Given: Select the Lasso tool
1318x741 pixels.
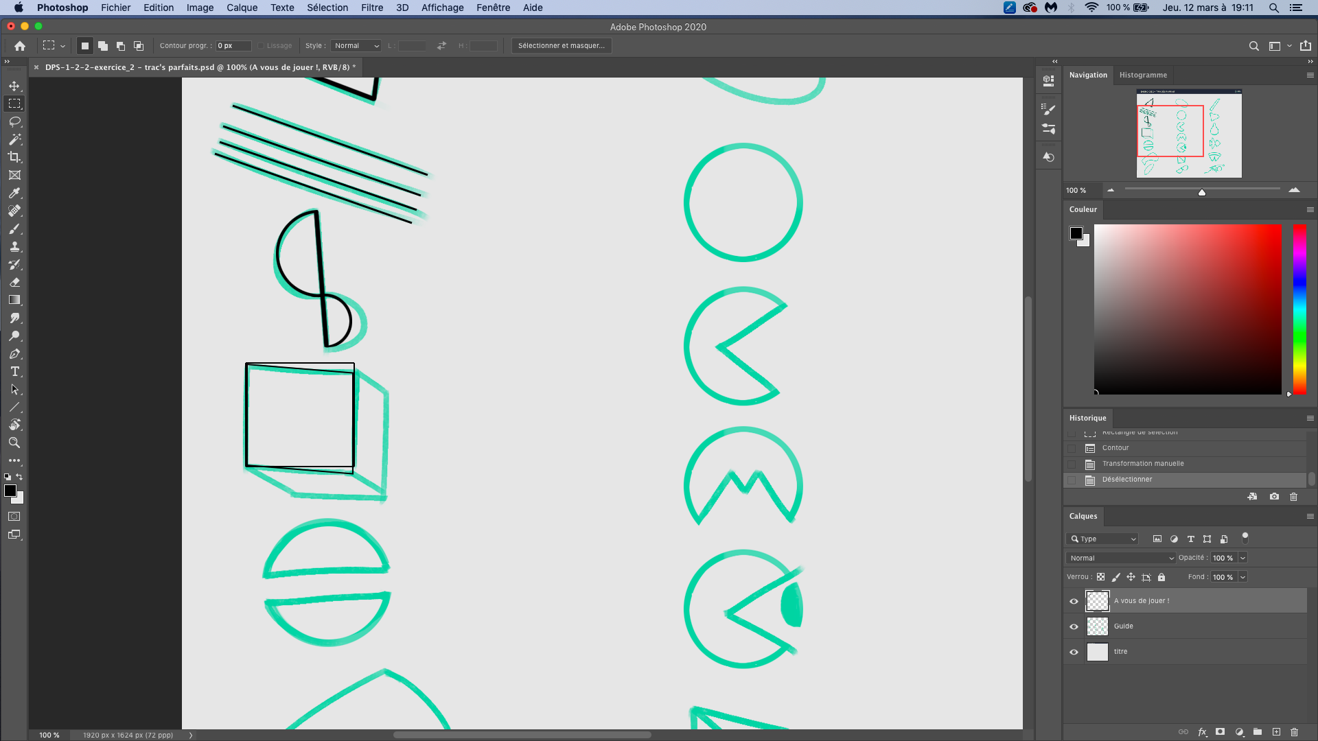Looking at the screenshot, I should click(14, 121).
